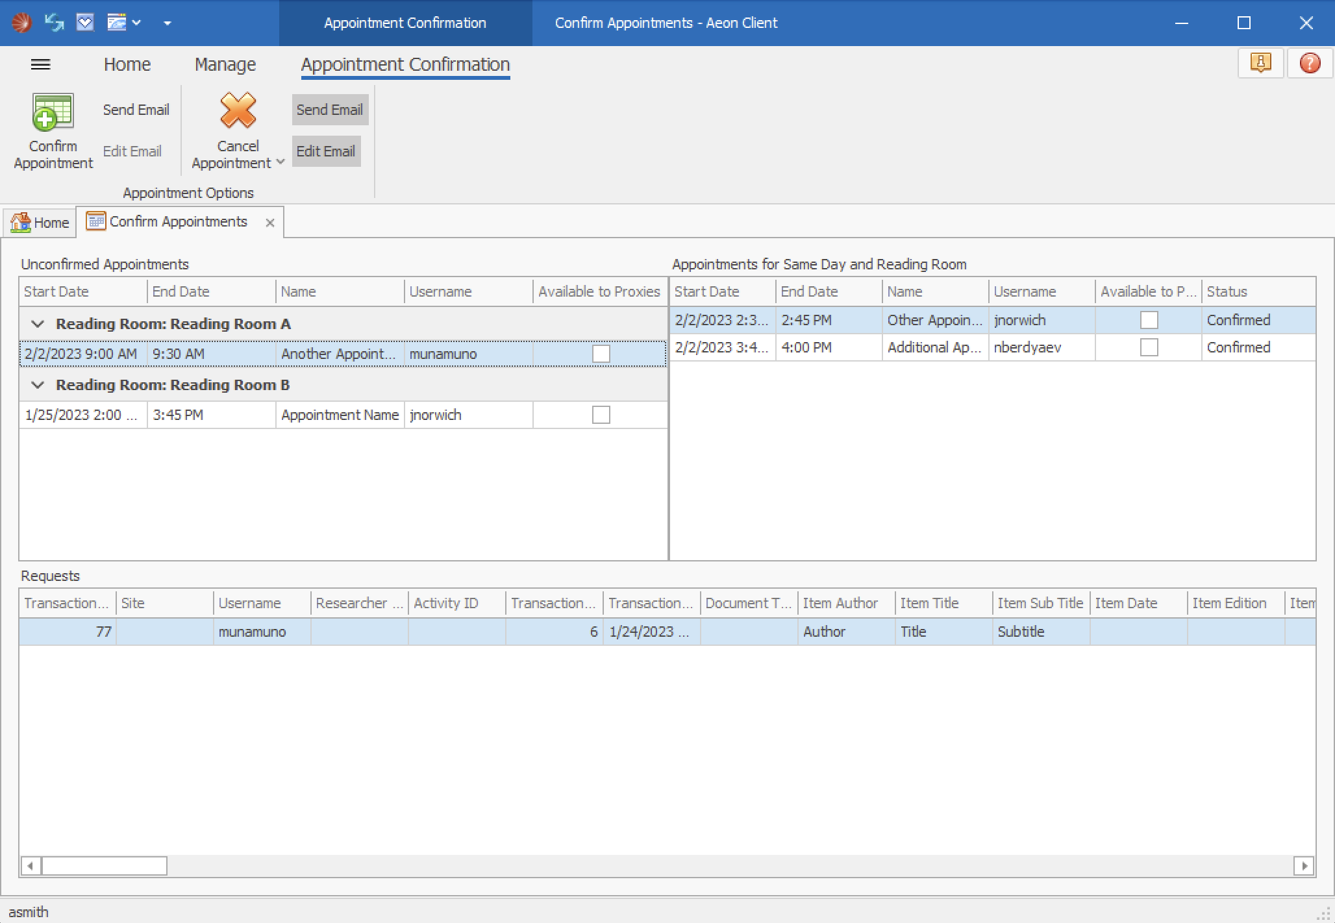Select the Home ribbon tab

(x=127, y=64)
